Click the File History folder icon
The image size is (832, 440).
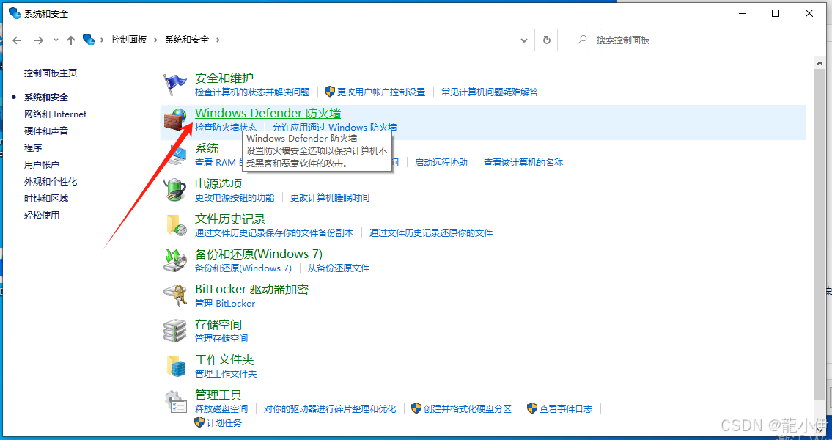click(176, 225)
